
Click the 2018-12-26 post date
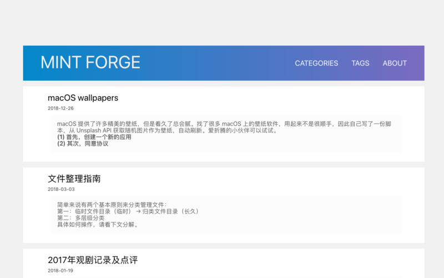60,108
